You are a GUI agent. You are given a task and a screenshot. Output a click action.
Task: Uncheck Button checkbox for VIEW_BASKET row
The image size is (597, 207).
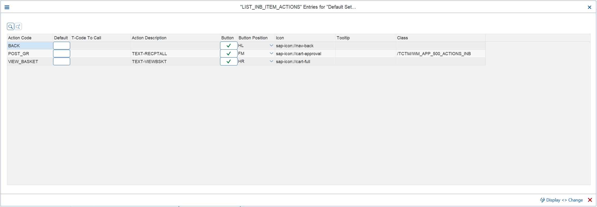click(x=229, y=62)
